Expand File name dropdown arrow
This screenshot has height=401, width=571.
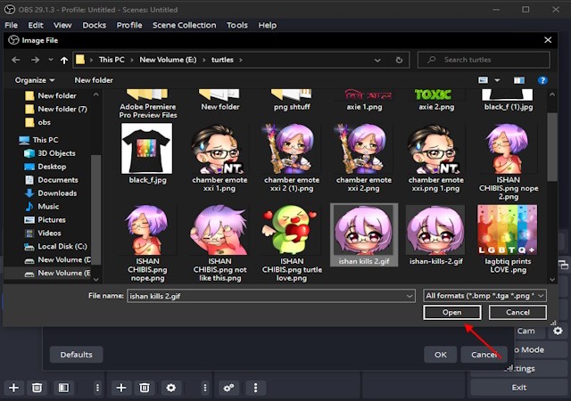(410, 296)
